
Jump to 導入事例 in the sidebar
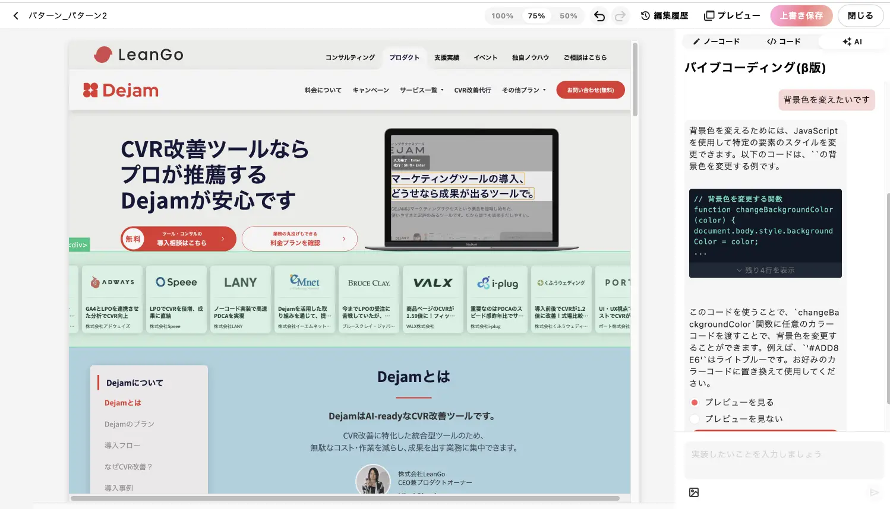(119, 488)
